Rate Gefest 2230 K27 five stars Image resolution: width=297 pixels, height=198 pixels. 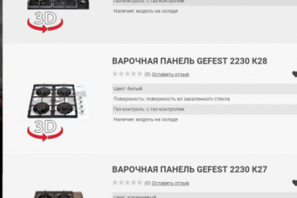(139, 182)
